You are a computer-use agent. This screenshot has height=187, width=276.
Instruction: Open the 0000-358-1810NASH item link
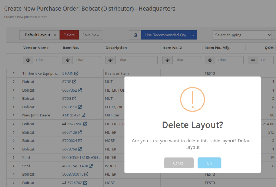pos(82,157)
